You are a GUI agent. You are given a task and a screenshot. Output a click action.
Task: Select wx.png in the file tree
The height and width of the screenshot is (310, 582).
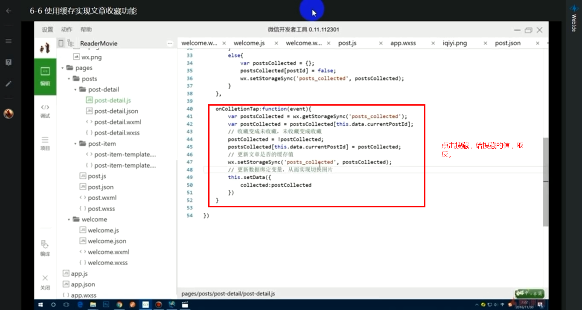(x=91, y=57)
